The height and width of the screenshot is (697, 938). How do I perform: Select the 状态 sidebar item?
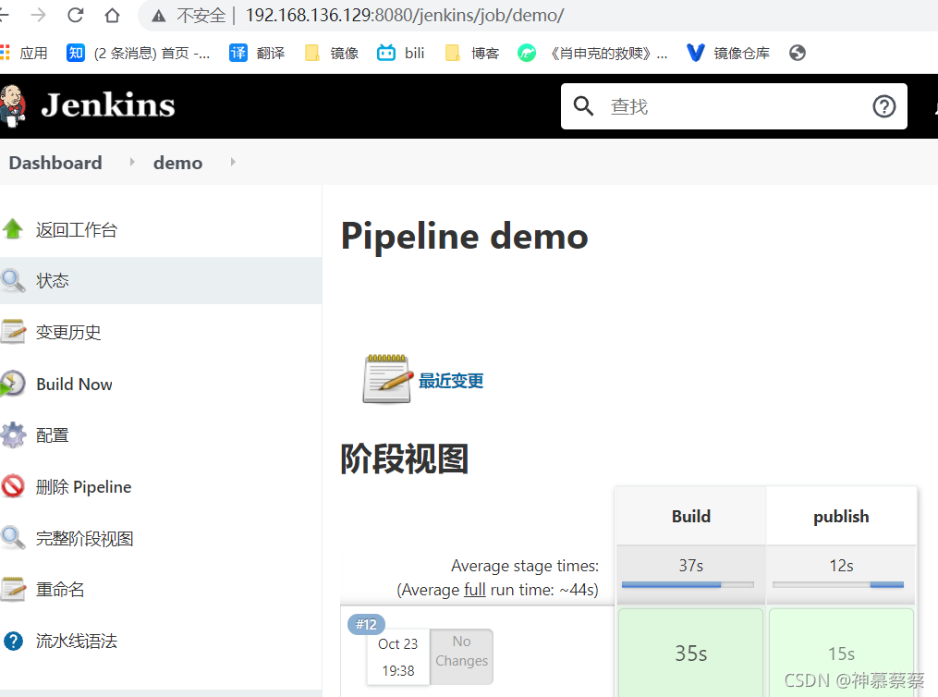[x=161, y=281]
